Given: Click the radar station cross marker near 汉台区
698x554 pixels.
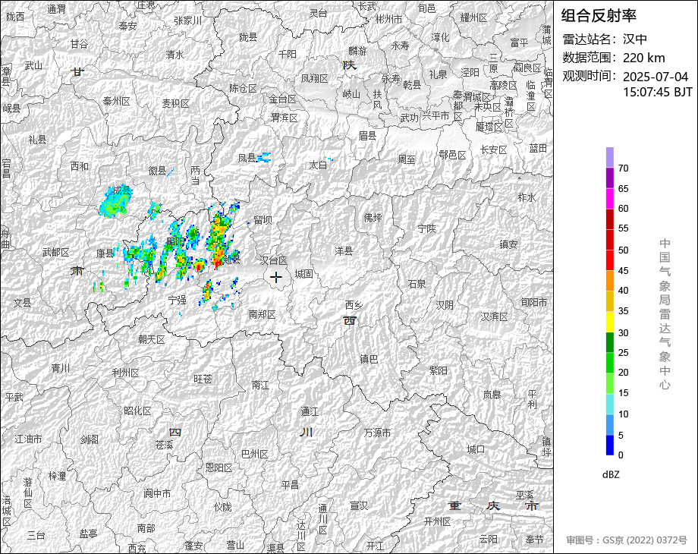Looking at the screenshot, I should point(276,277).
